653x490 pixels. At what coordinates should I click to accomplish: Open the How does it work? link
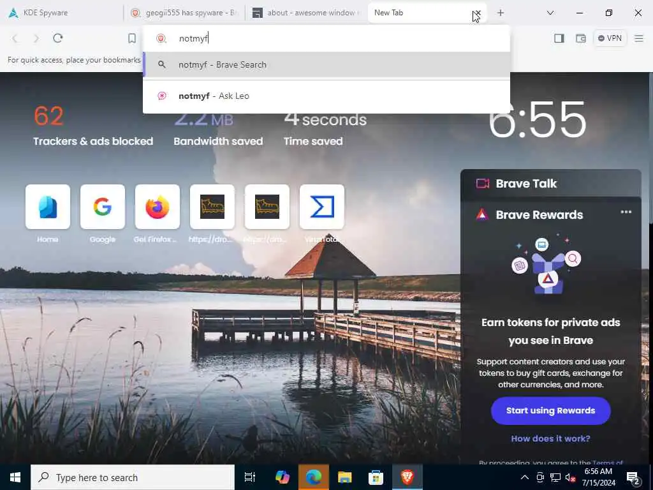click(550, 439)
